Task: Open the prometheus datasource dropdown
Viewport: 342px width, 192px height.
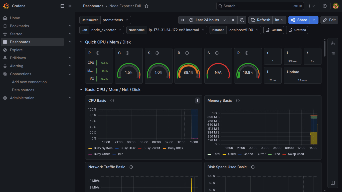Action: (116, 20)
